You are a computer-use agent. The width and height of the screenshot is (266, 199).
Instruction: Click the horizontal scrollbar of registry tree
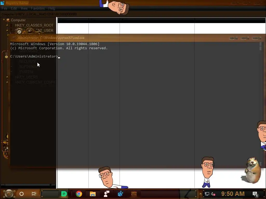(28, 185)
